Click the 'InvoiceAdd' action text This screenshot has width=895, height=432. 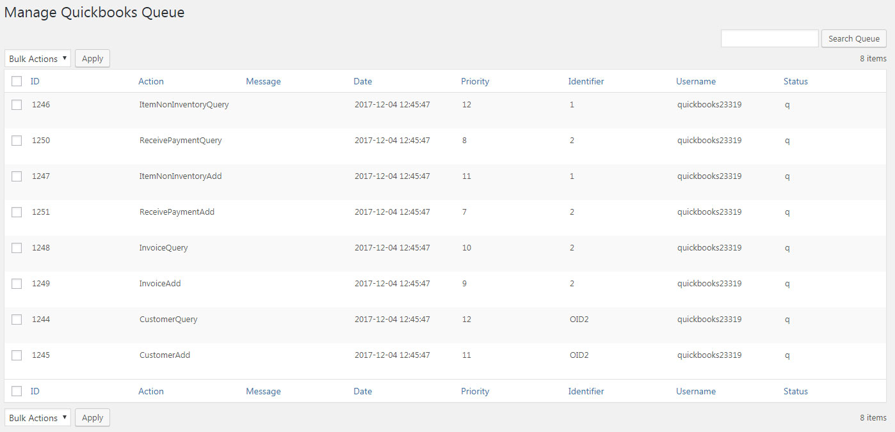point(160,283)
